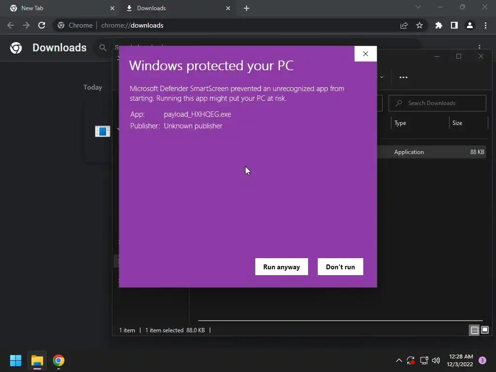Close the New Tab tab
This screenshot has width=496, height=372.
tap(112, 8)
